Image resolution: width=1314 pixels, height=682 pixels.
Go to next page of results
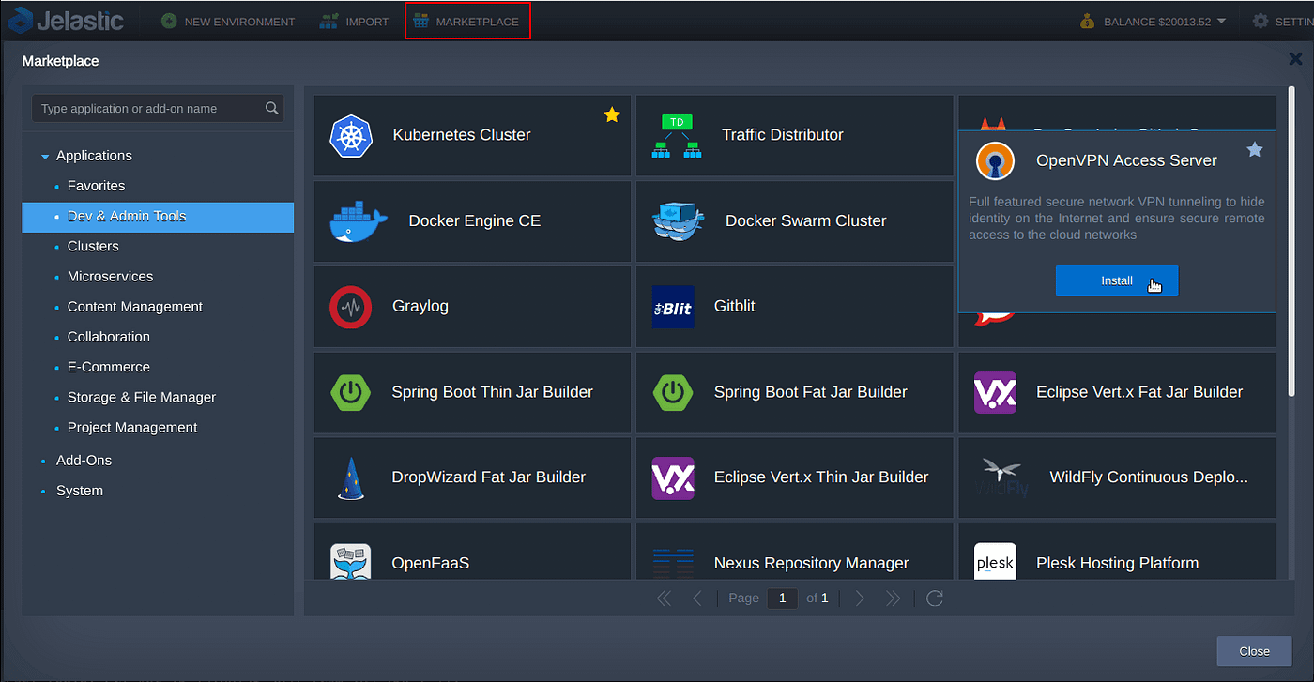tap(861, 598)
